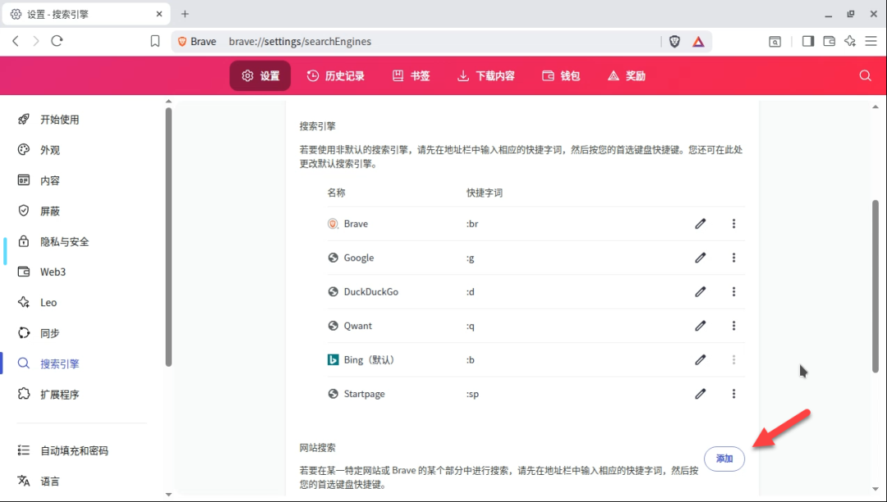Click the 添加 button for site search

tap(724, 459)
